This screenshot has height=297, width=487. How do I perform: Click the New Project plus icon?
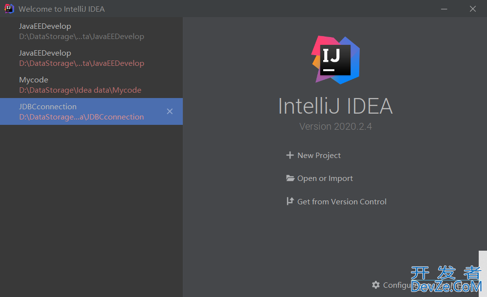[290, 155]
